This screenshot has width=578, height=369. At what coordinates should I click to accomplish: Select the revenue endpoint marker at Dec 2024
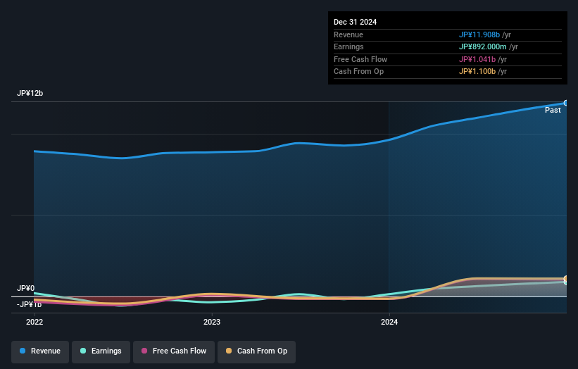(x=566, y=104)
